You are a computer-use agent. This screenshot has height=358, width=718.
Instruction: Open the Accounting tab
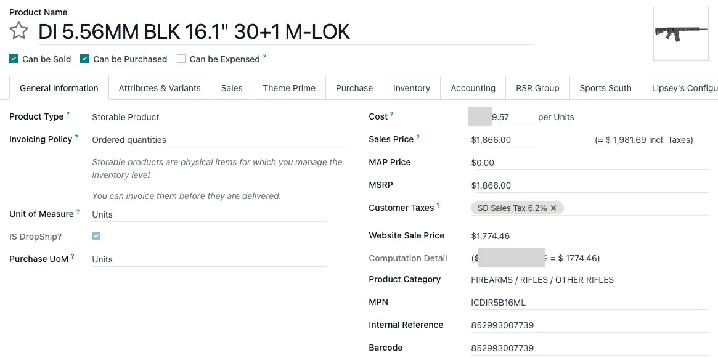[x=473, y=88]
